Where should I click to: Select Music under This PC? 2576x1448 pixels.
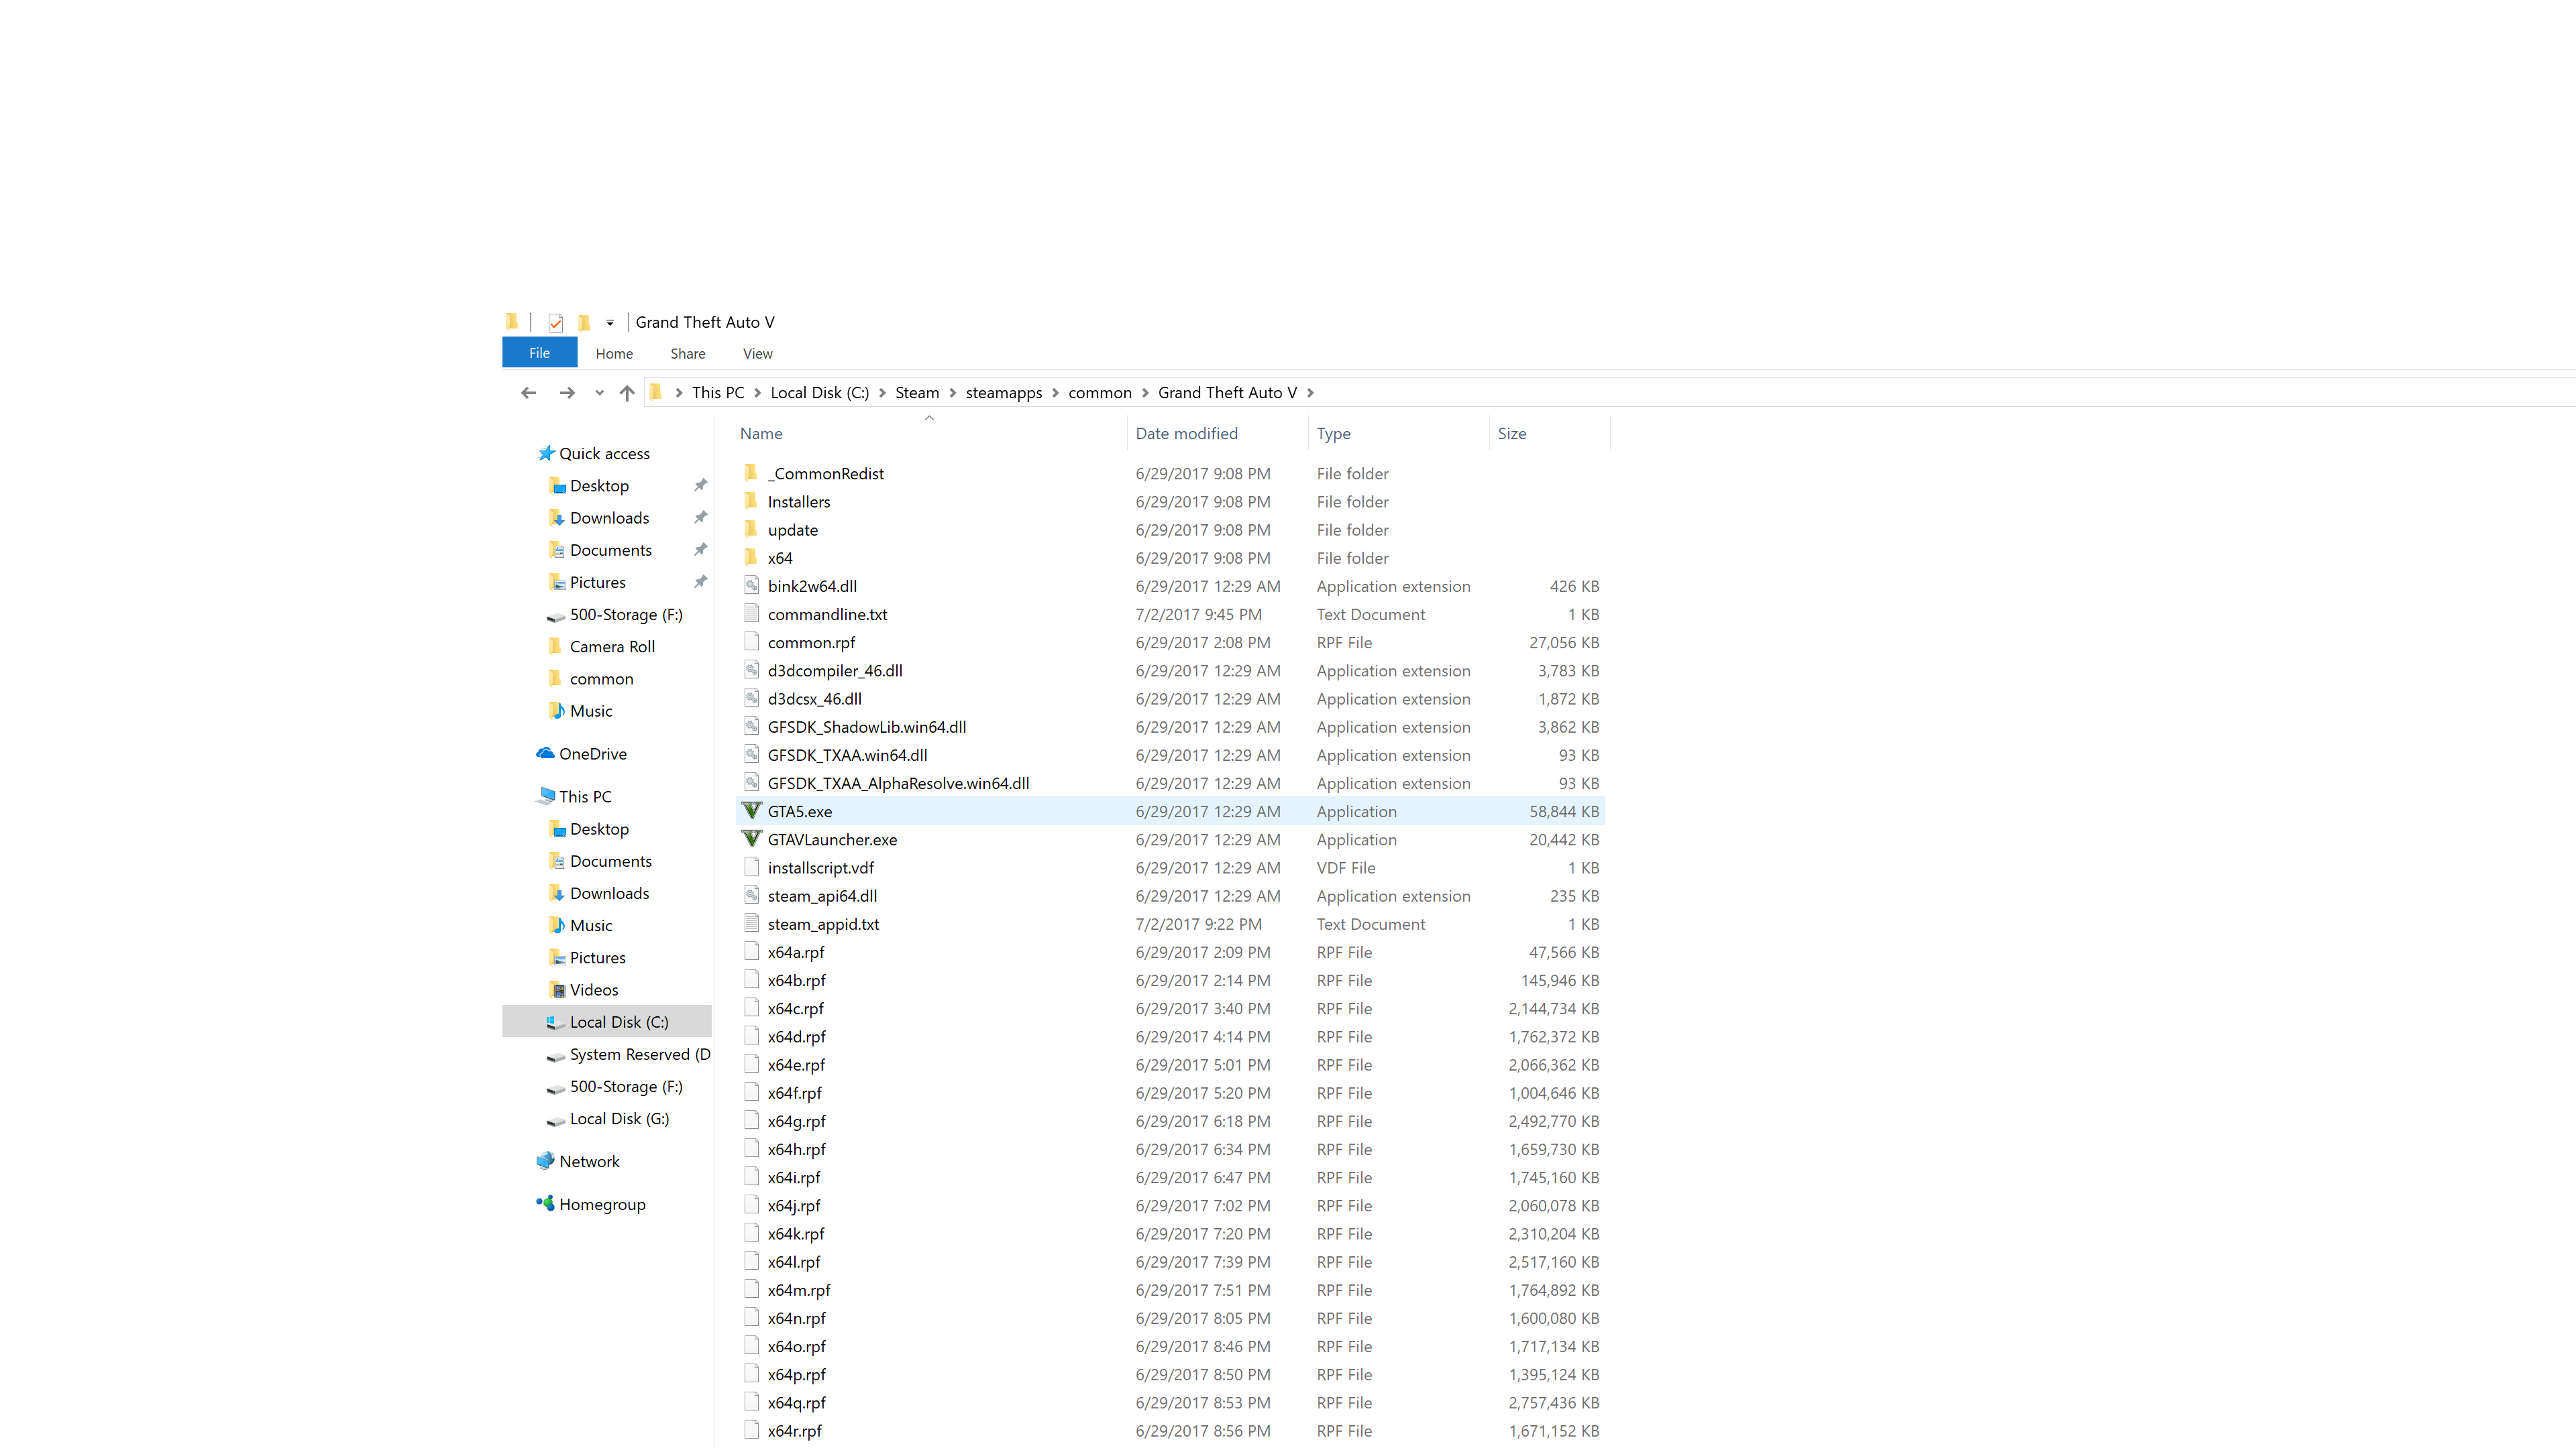pyautogui.click(x=591, y=925)
